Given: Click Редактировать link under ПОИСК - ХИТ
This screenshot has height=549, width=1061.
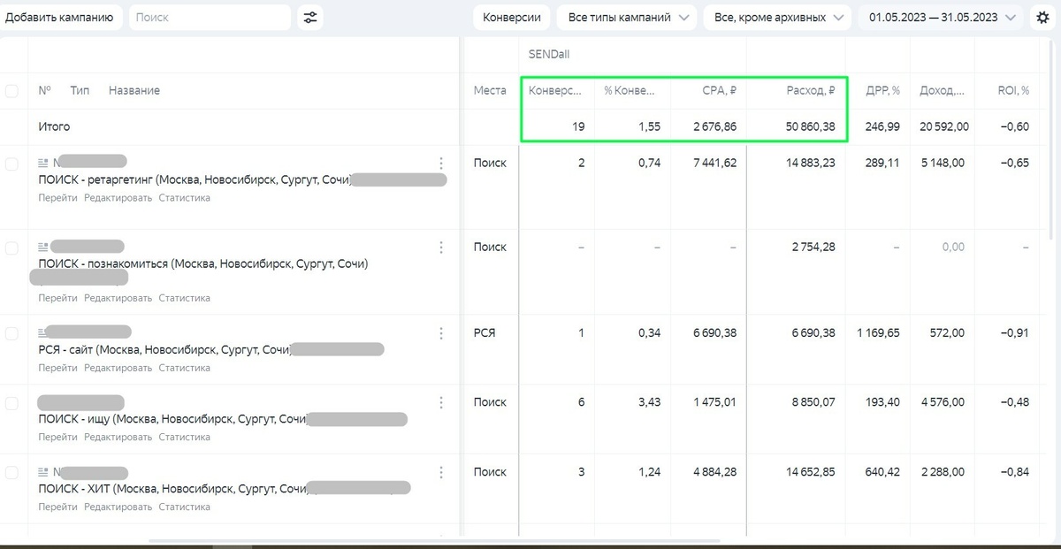Looking at the screenshot, I should [118, 507].
